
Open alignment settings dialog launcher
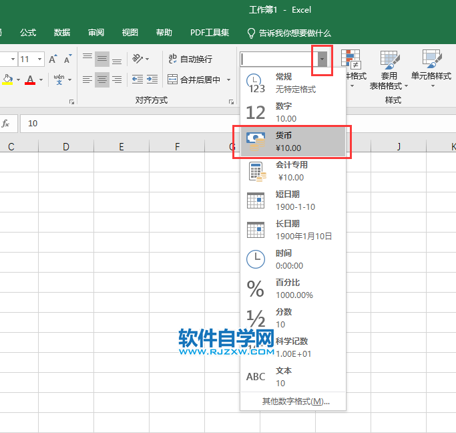click(231, 102)
